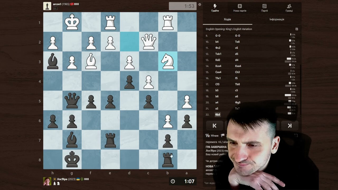Select the black rook on e7

tap(110, 140)
